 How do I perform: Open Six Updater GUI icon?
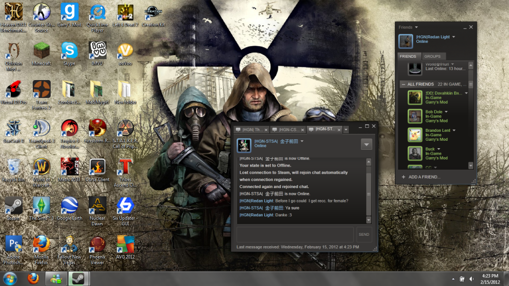(x=125, y=211)
